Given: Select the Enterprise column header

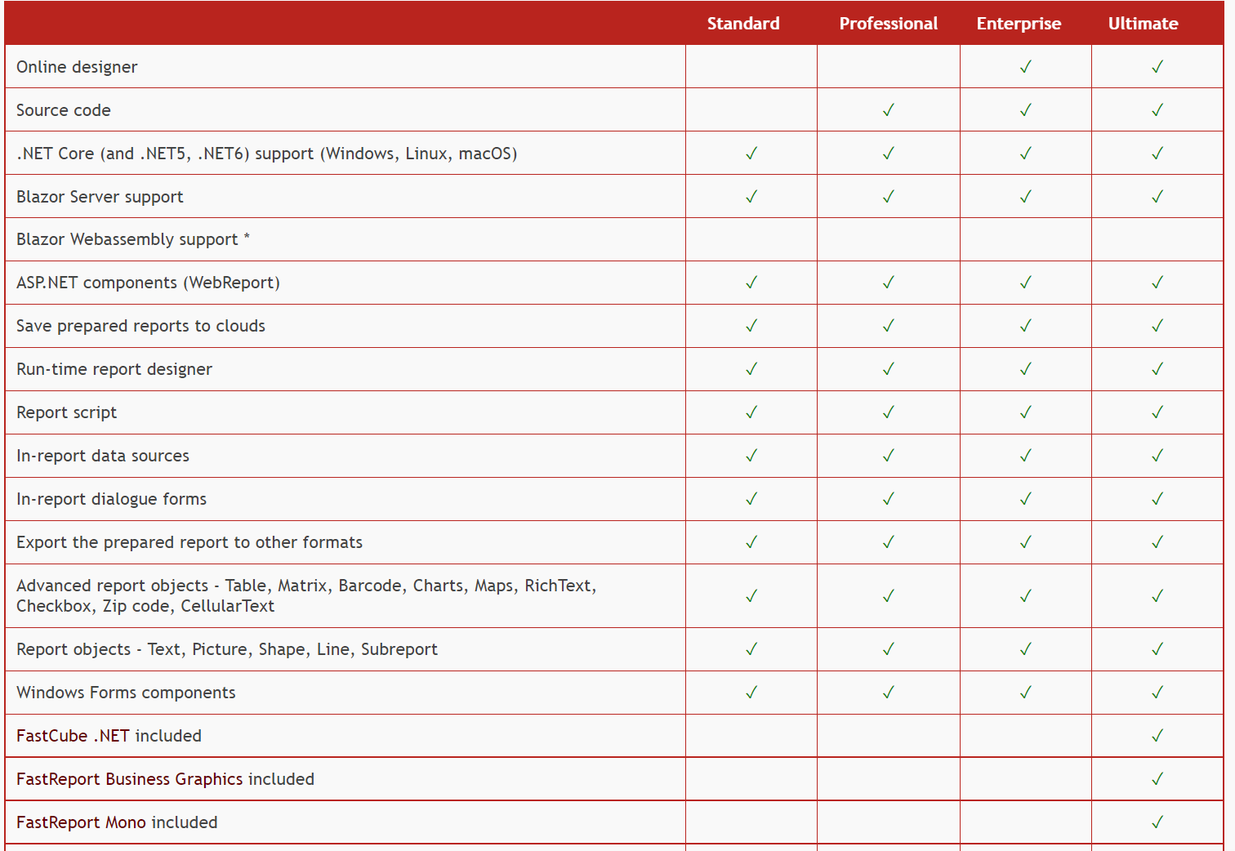Looking at the screenshot, I should (x=1019, y=24).
